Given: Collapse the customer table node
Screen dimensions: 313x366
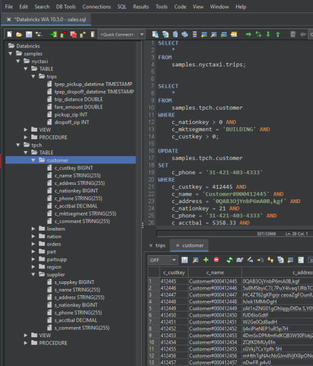Looking at the screenshot, I should pos(33,160).
